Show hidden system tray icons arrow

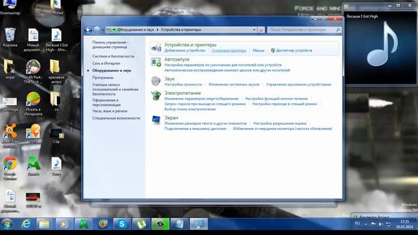pyautogui.click(x=366, y=224)
